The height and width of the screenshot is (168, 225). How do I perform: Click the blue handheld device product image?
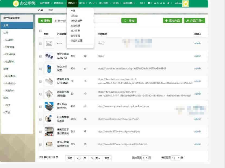coord(49,69)
